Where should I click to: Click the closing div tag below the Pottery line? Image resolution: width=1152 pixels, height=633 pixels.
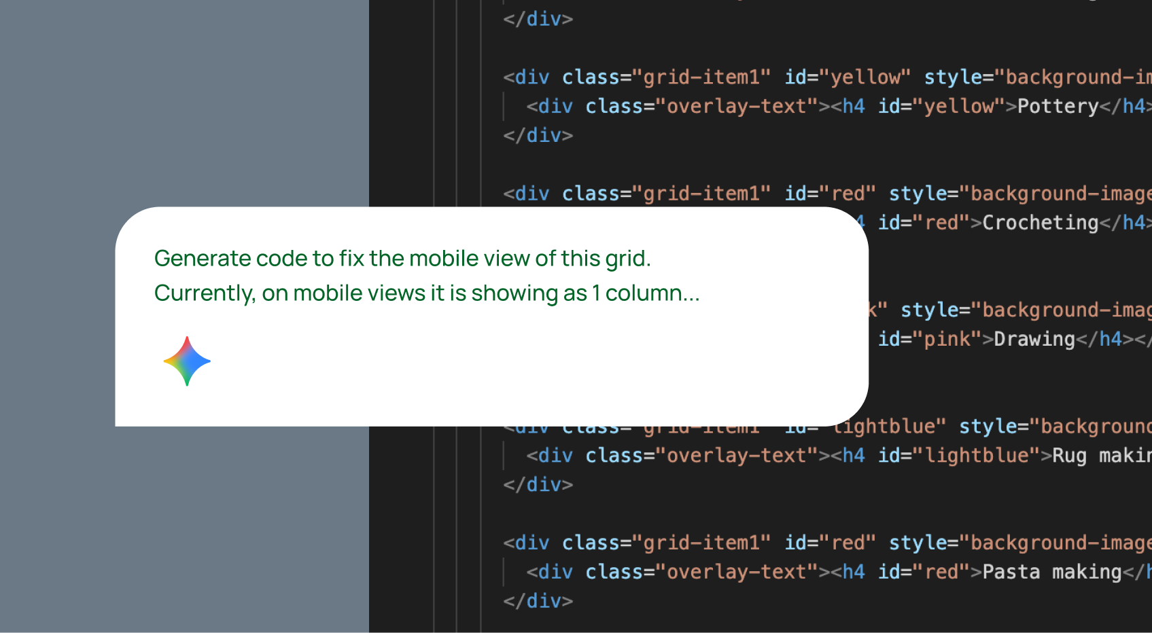point(538,135)
